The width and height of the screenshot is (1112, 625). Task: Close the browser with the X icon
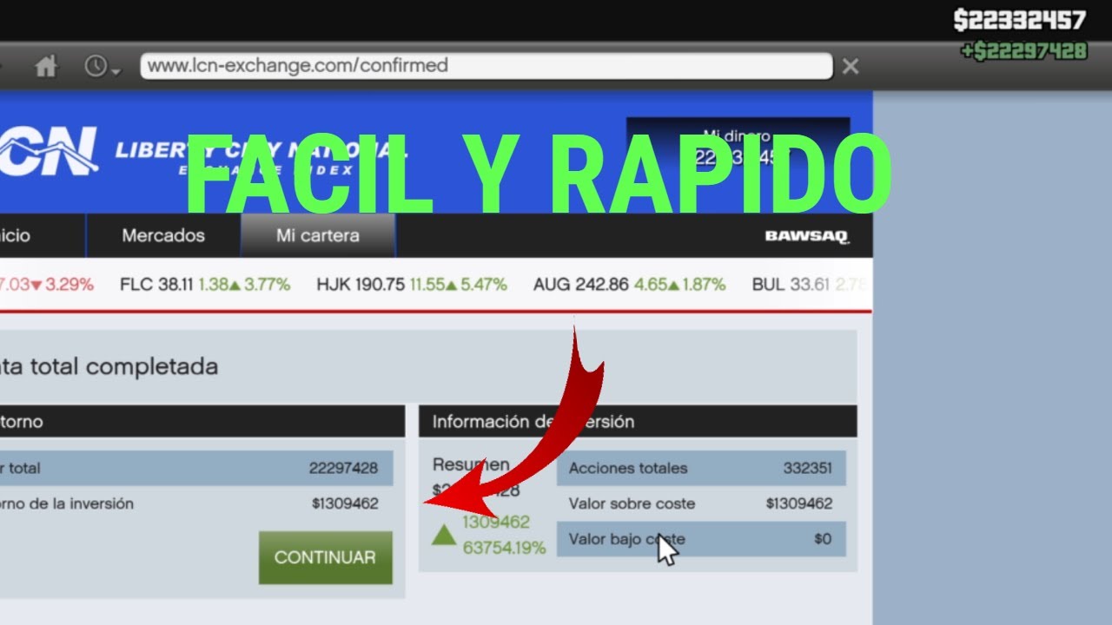tap(851, 66)
